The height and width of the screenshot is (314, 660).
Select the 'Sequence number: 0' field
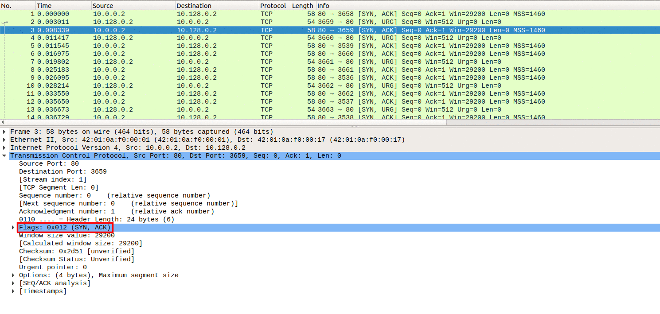tap(114, 196)
